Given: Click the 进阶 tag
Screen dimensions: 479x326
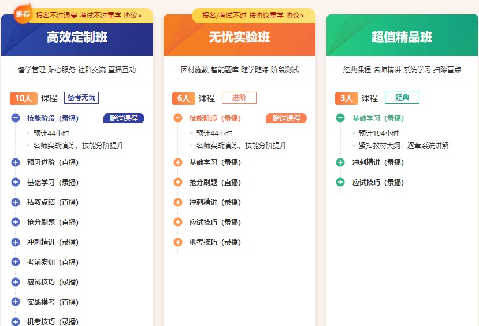Looking at the screenshot, I should coord(239,98).
